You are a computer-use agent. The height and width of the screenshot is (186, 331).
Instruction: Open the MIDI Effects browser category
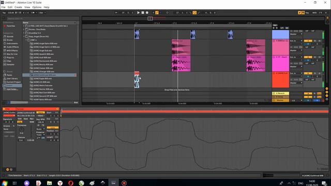12,51
